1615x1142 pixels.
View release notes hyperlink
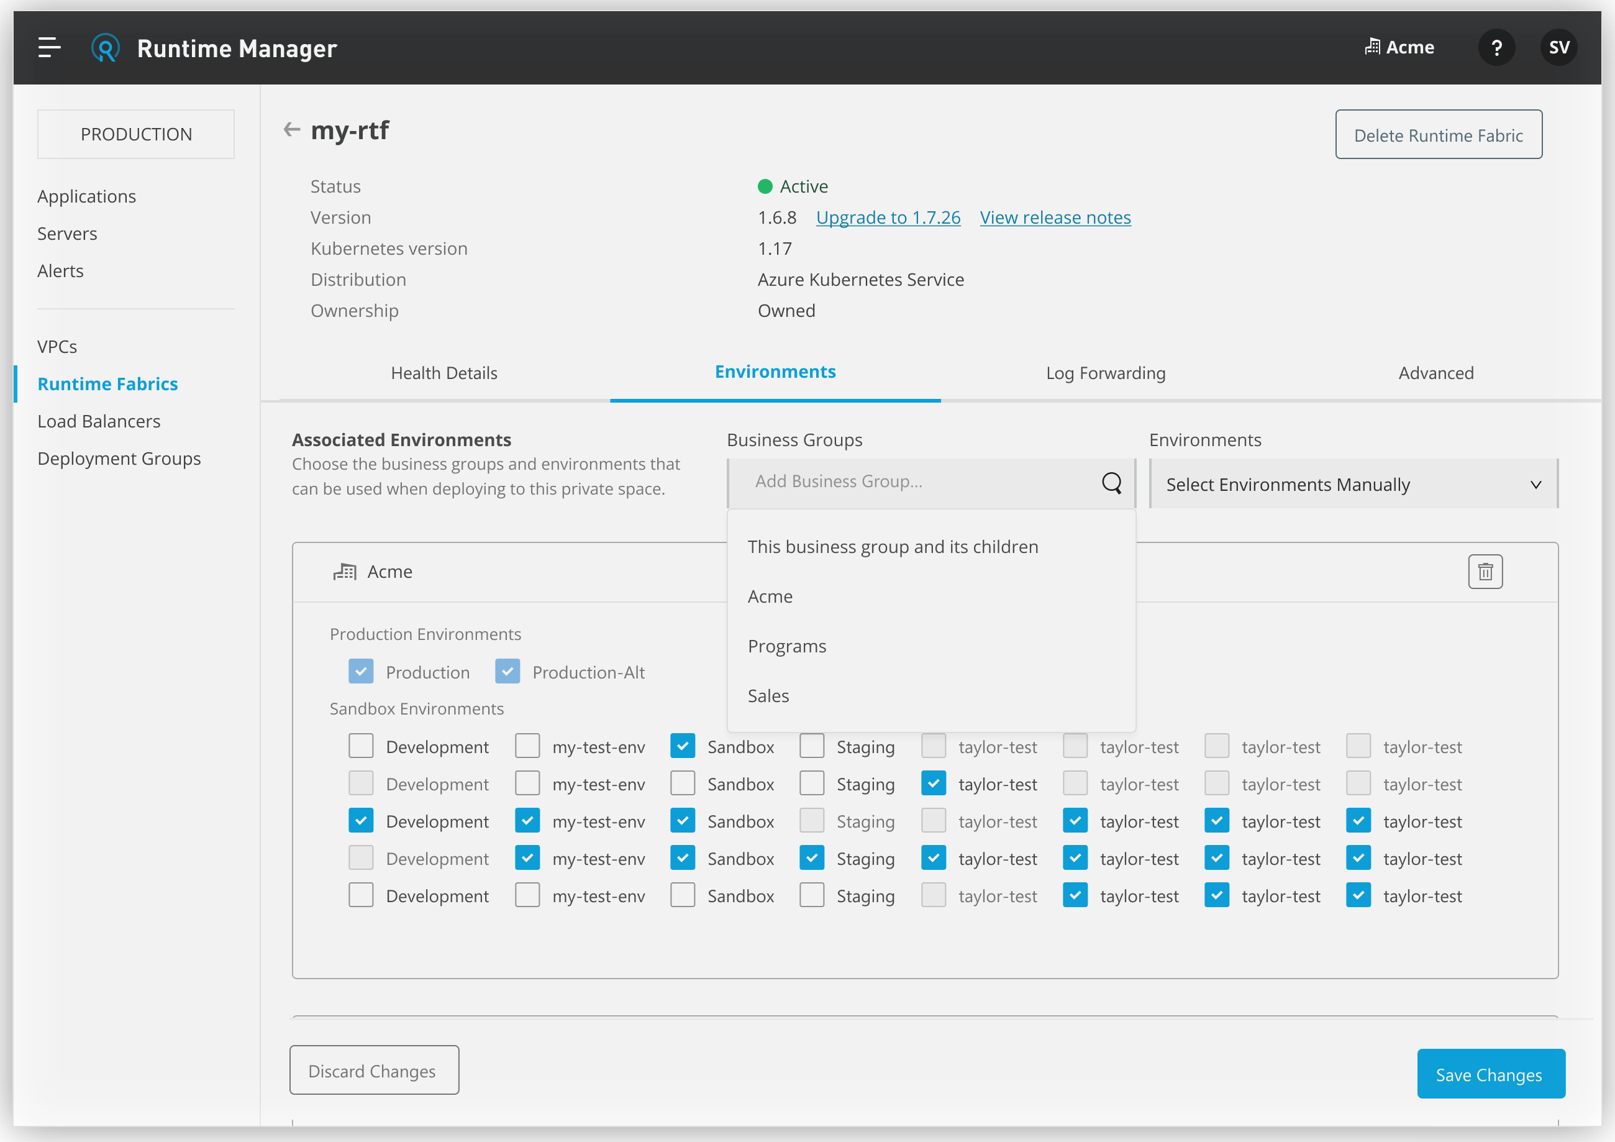coord(1055,216)
